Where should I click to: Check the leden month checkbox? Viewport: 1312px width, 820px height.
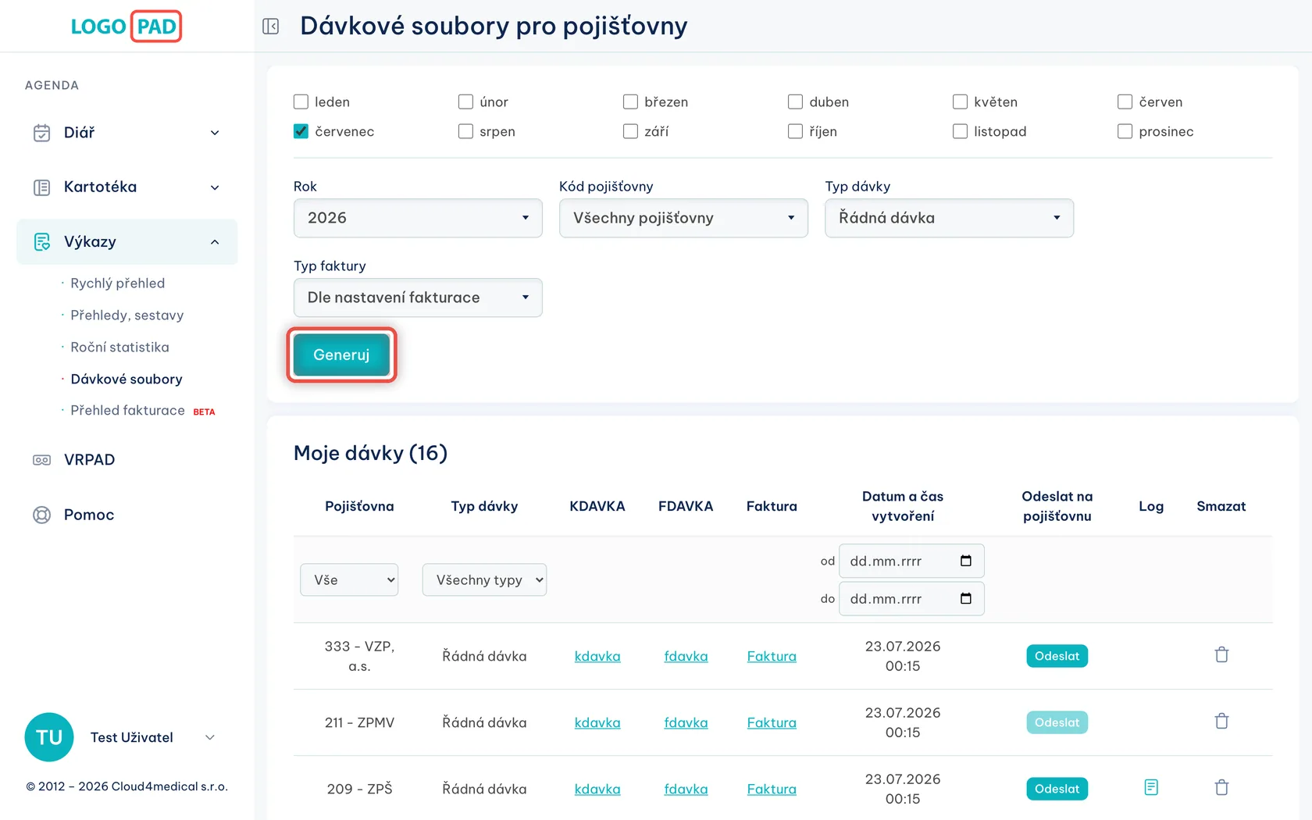tap(301, 102)
